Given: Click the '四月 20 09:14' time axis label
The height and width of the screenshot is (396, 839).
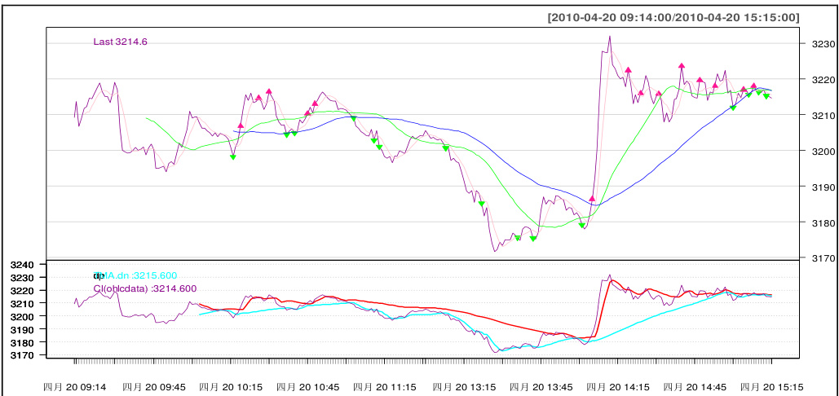Looking at the screenshot, I should coord(75,387).
